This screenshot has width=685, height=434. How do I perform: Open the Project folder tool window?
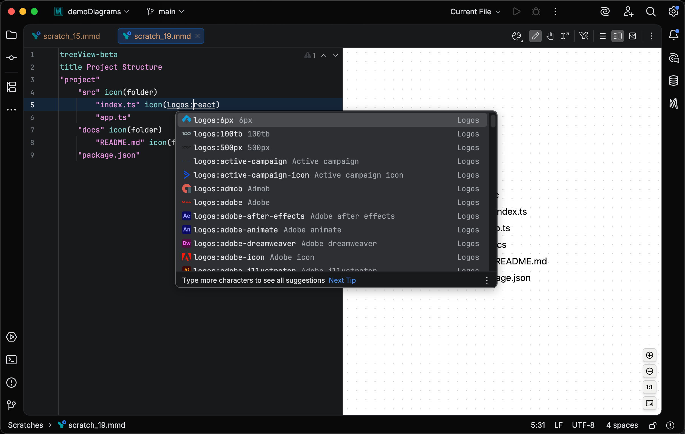[x=11, y=35]
